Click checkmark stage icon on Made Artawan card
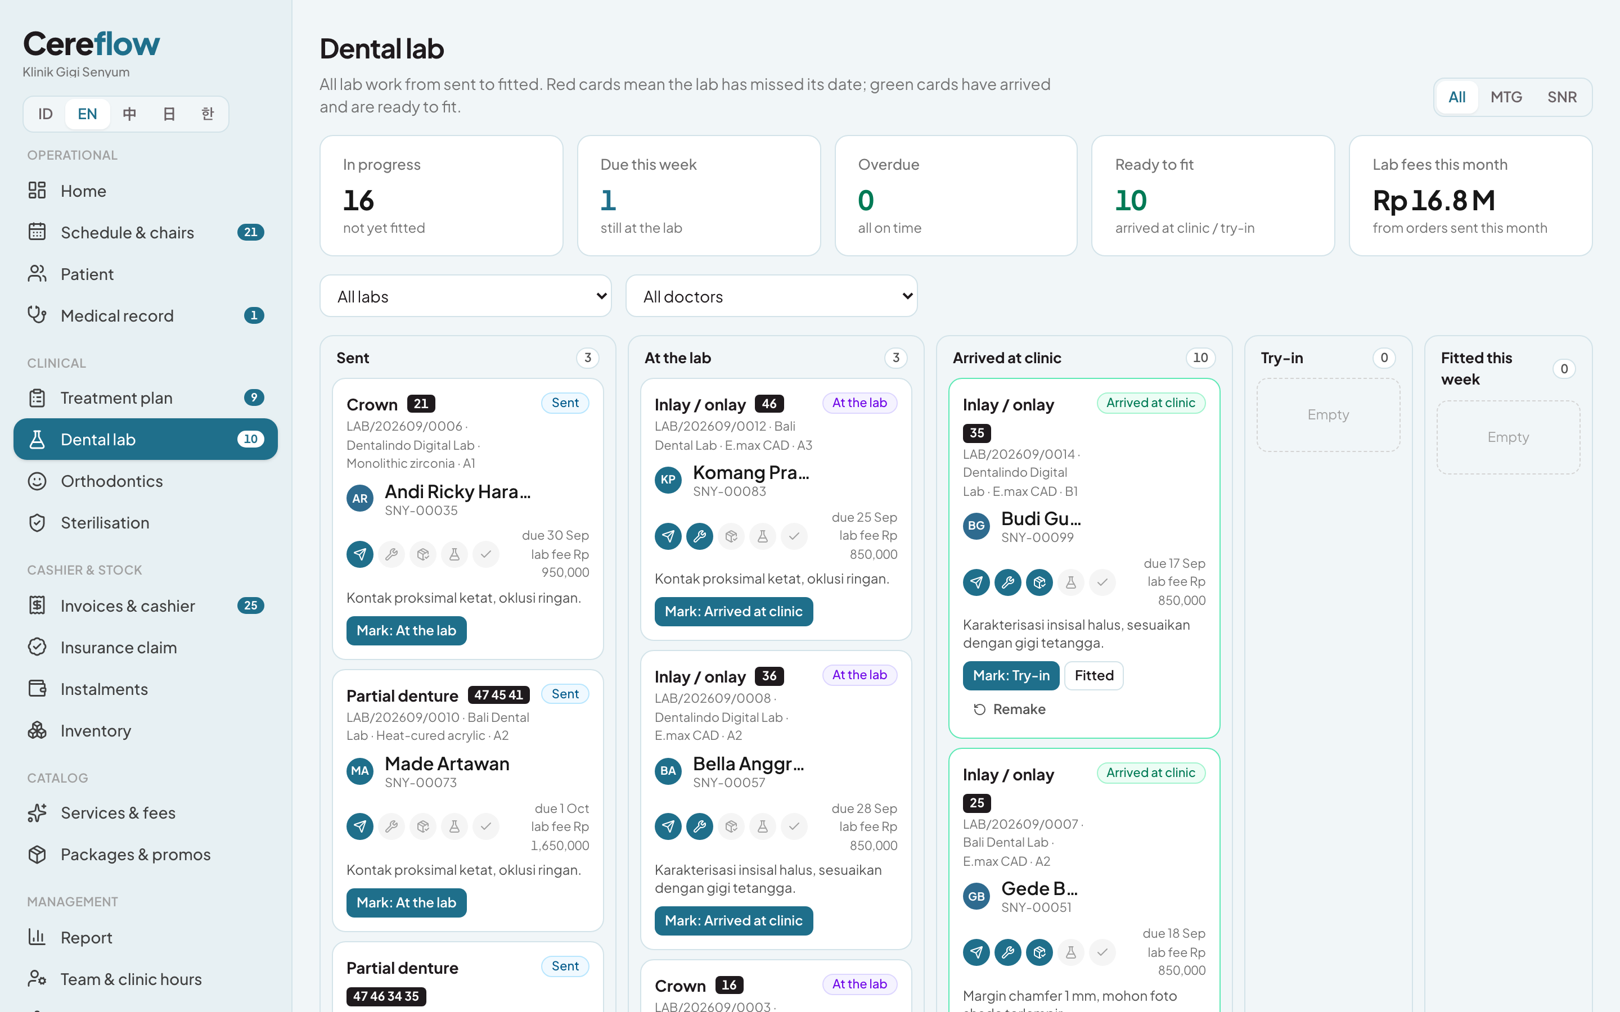1620x1012 pixels. (486, 826)
